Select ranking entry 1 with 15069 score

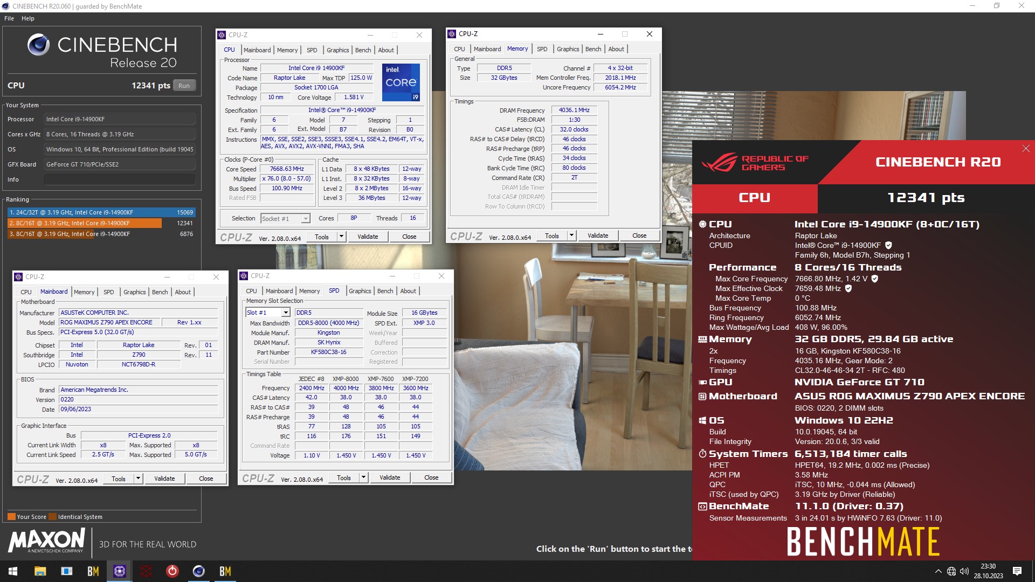click(101, 212)
